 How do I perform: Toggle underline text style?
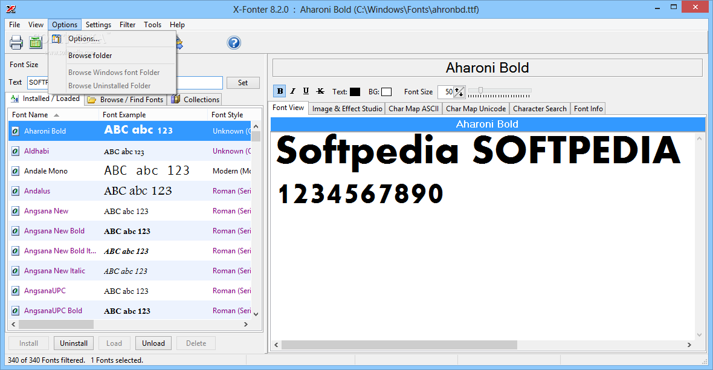306,91
